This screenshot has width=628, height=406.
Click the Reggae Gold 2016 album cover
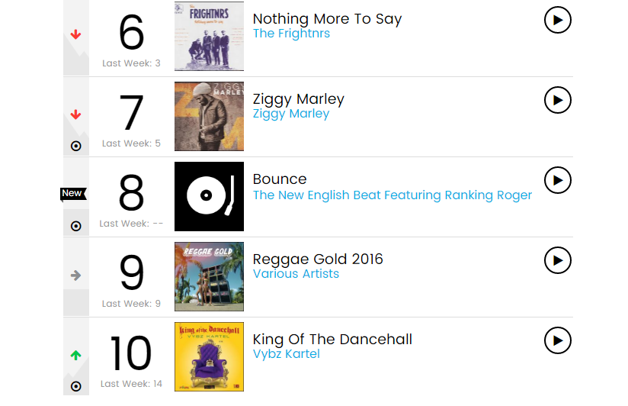click(209, 276)
